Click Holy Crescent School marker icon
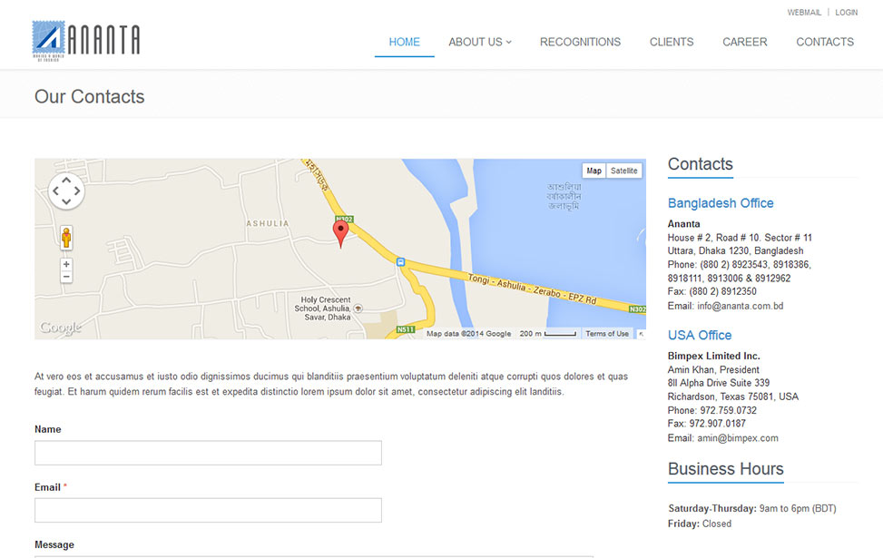This screenshot has height=558, width=883. [358, 308]
